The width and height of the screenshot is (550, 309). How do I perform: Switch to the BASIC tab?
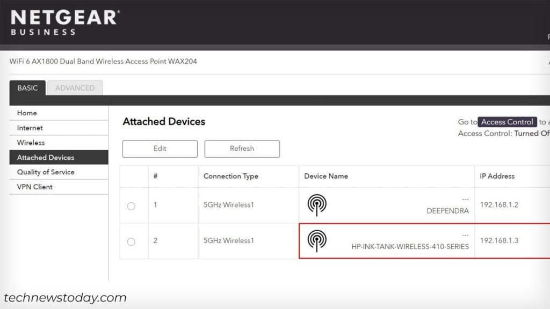pos(27,87)
